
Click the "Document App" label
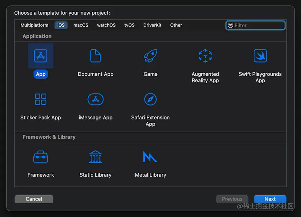point(96,74)
